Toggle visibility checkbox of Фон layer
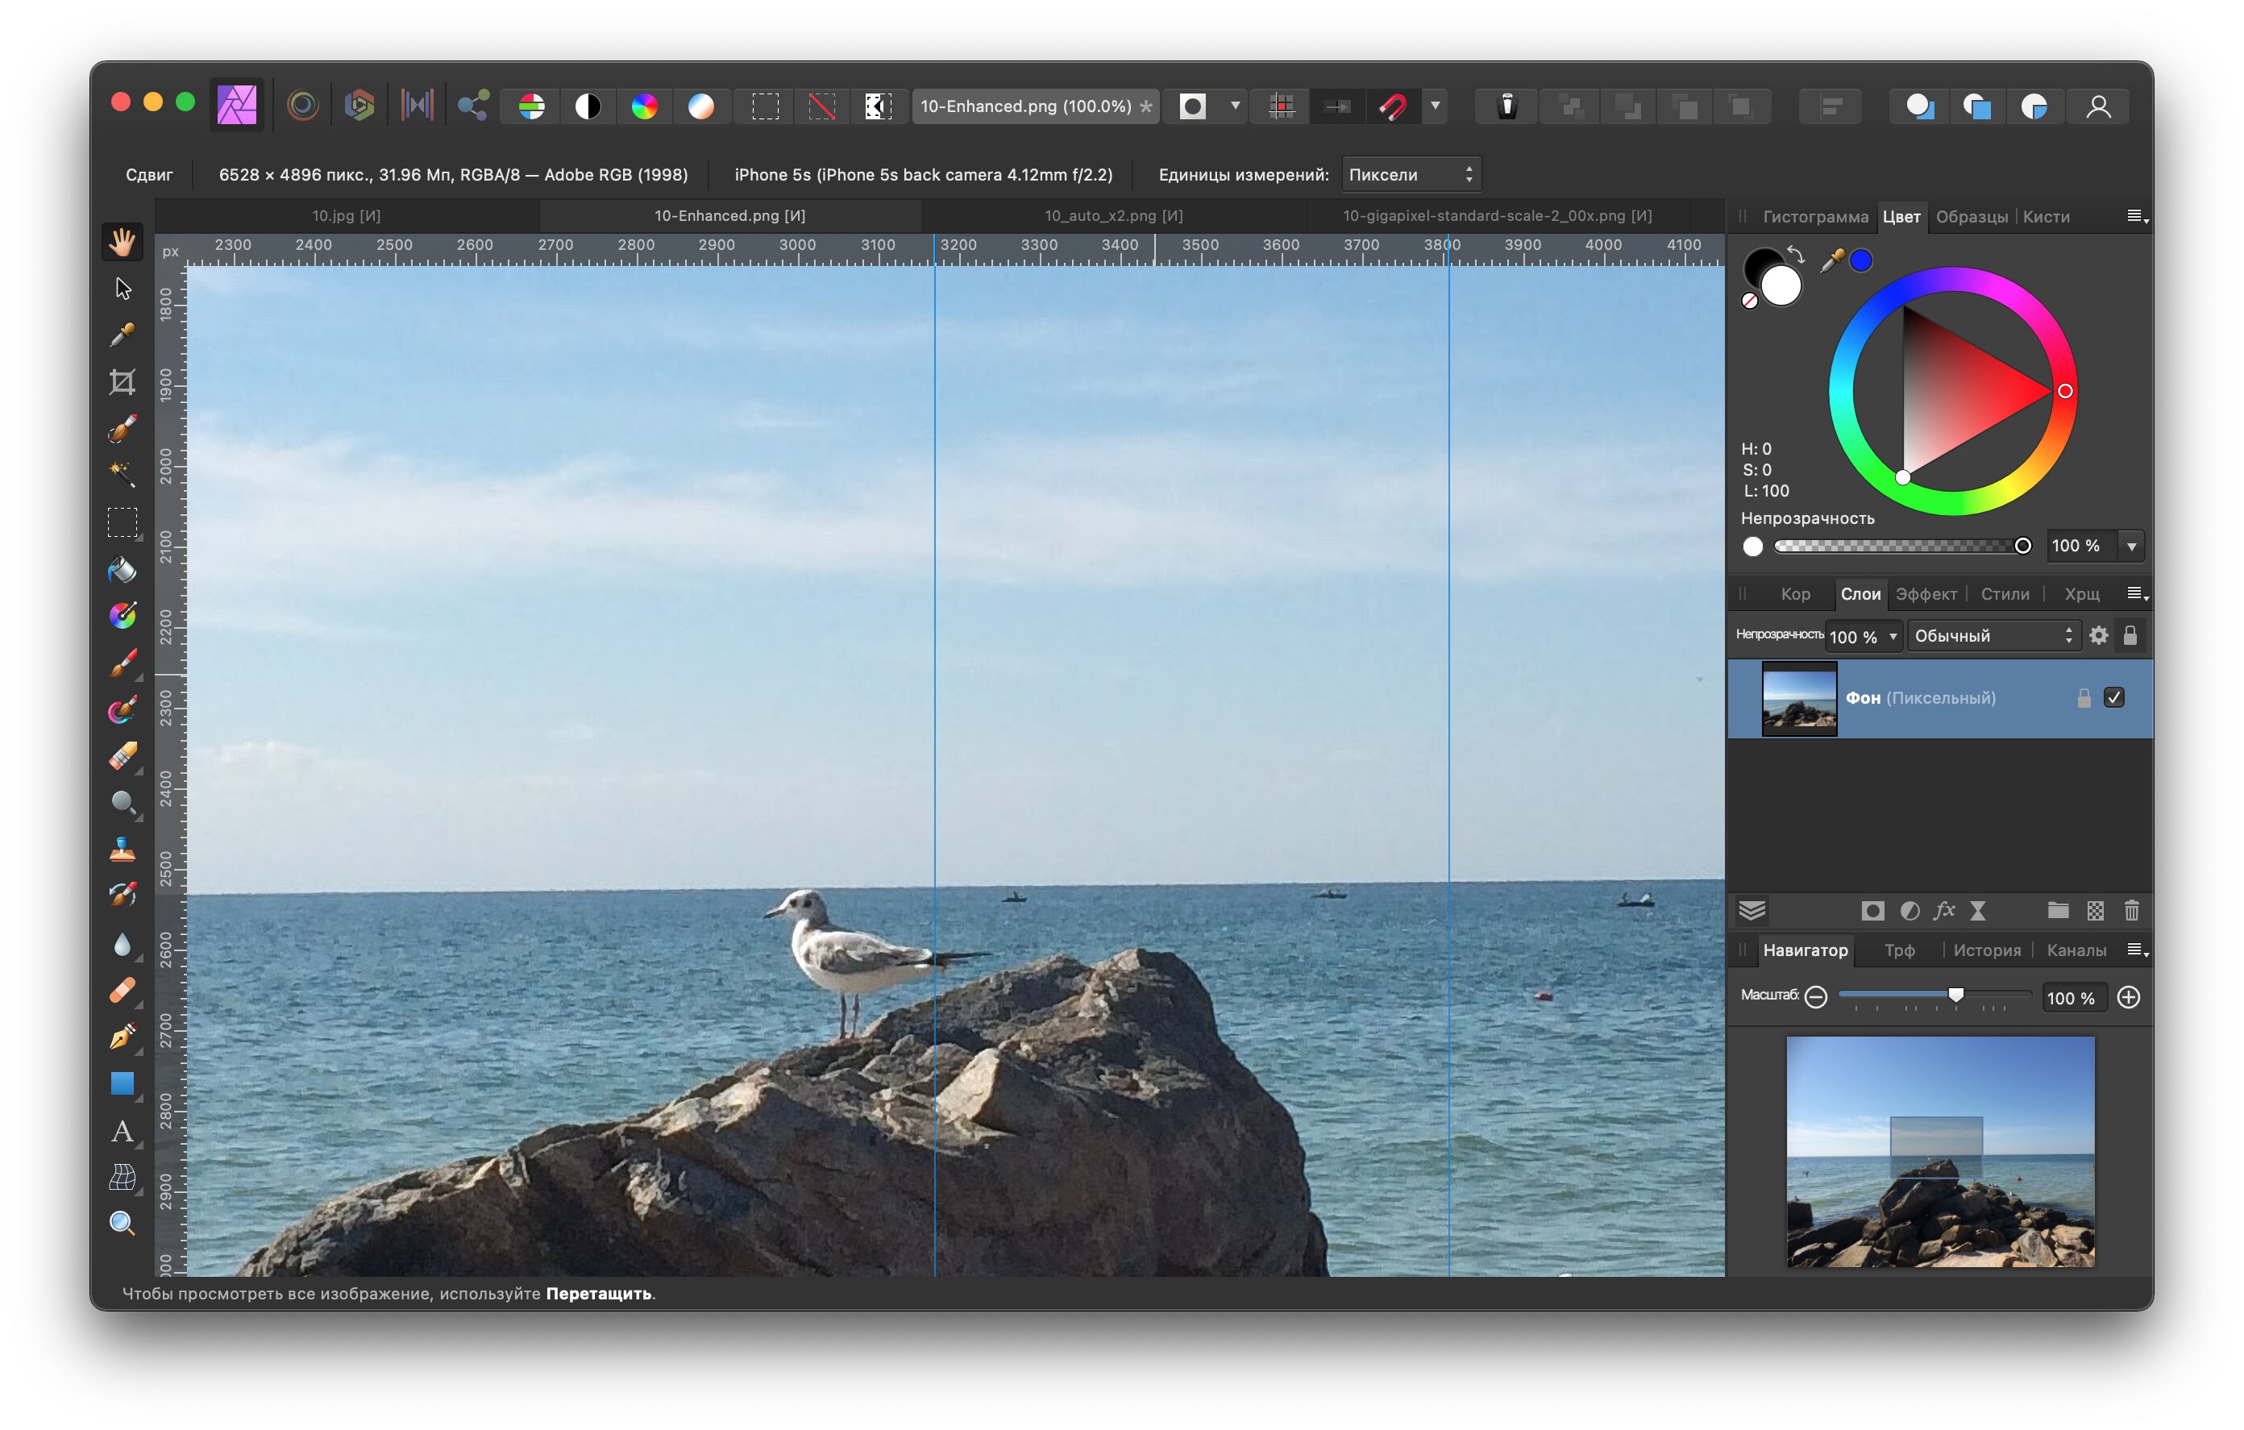Screen dimensions: 2244x1430 pos(2114,698)
